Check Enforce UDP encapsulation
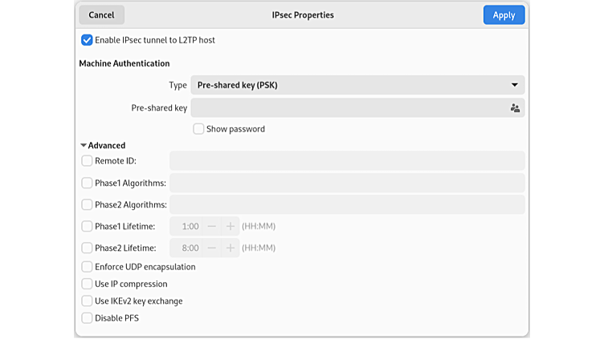Image resolution: width=604 pixels, height=339 pixels. [87, 267]
